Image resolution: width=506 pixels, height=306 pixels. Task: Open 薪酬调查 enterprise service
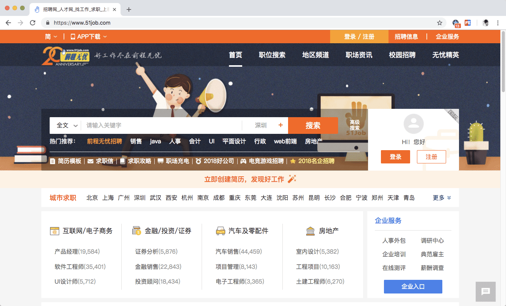pos(432,268)
